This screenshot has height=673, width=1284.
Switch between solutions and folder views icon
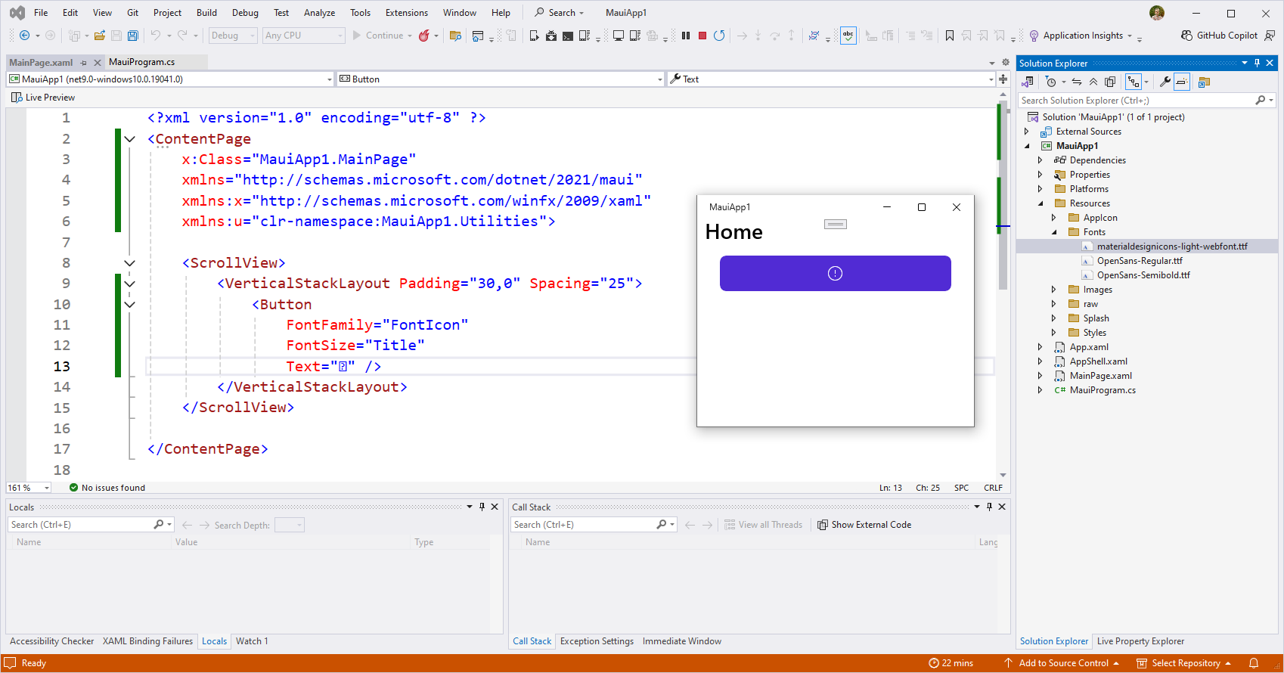1028,82
